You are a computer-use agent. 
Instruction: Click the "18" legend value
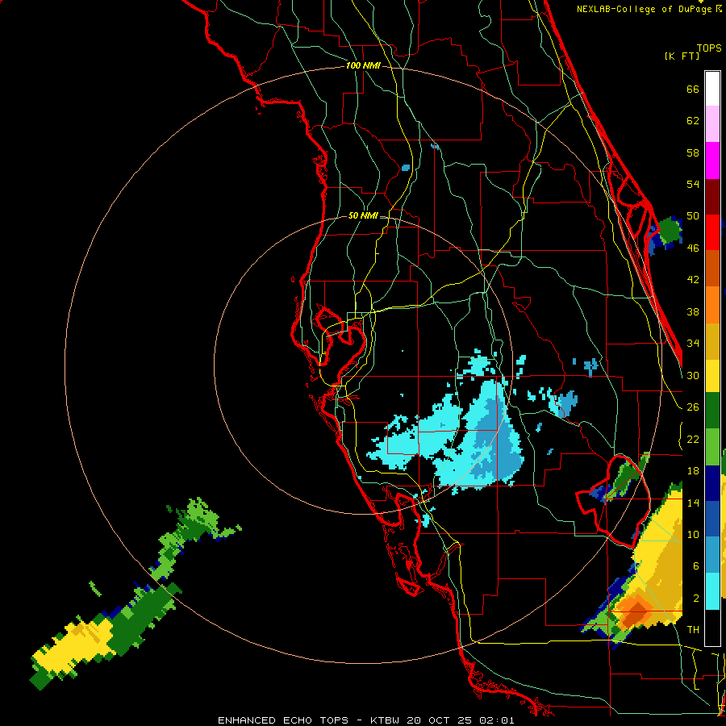(693, 471)
